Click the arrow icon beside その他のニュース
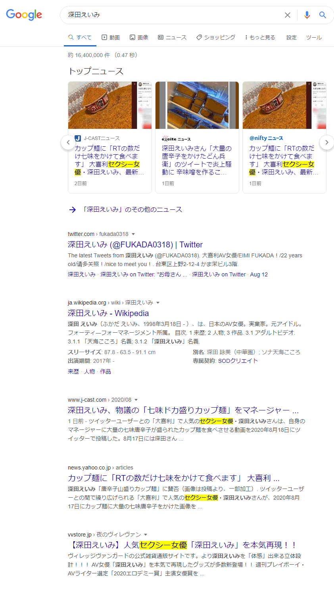Viewport: 334px width, 596px height. pyautogui.click(x=73, y=210)
